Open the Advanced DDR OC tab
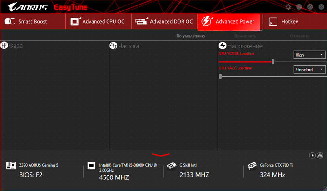This screenshot has width=327, height=191. point(164,22)
